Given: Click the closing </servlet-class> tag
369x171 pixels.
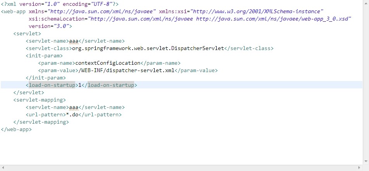Looking at the screenshot, I should click(x=249, y=48).
